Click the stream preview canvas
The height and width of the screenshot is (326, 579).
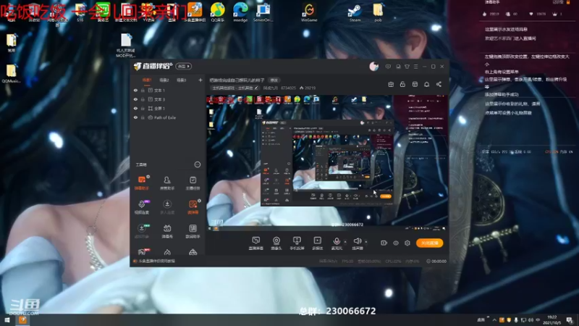(x=327, y=162)
